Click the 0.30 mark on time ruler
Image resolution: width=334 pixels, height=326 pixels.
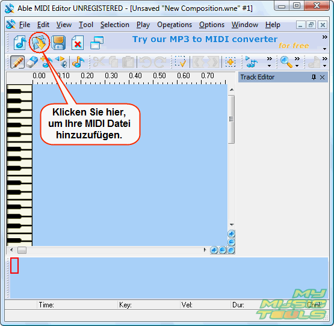tap(111, 76)
